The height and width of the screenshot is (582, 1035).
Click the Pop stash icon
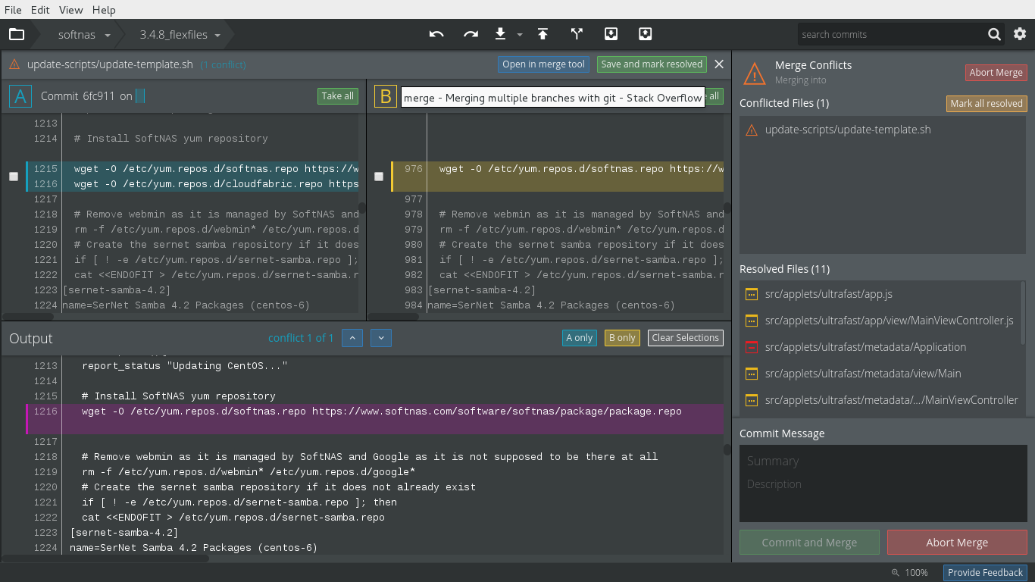[x=646, y=34]
